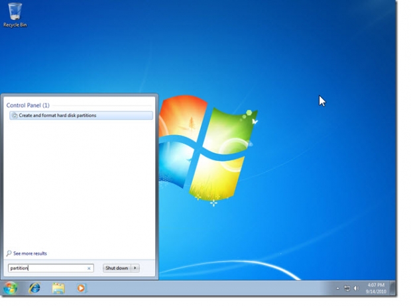Open the clock showing 4:07 PM
Image resolution: width=411 pixels, height=306 pixels.
pyautogui.click(x=376, y=288)
